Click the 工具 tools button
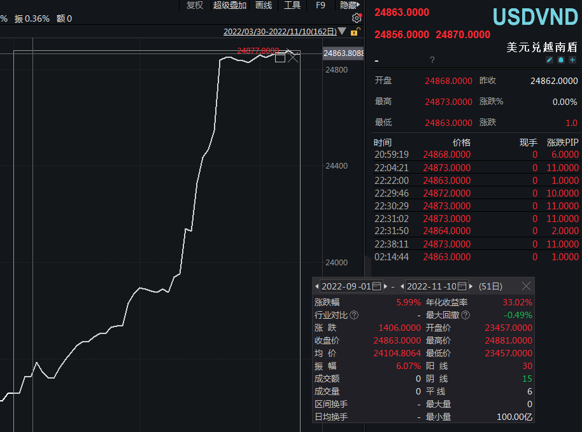This screenshot has width=582, height=432. click(292, 5)
